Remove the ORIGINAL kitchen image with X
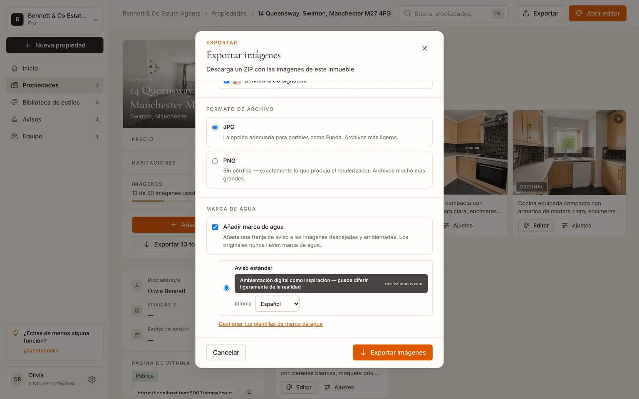 pos(619,119)
